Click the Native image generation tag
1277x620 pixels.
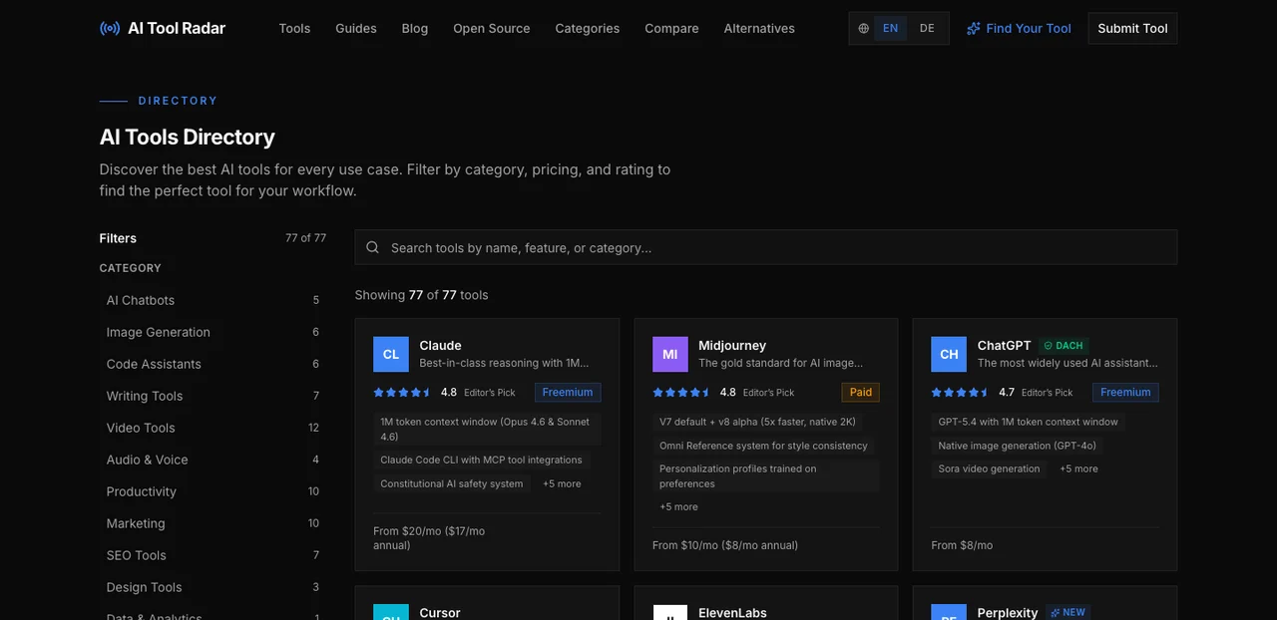tap(1017, 447)
